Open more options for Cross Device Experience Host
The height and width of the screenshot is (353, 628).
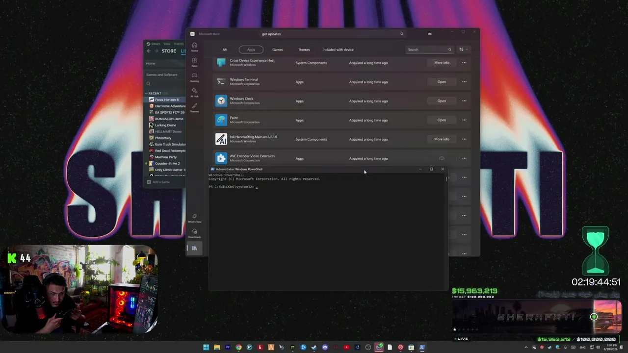tap(464, 63)
